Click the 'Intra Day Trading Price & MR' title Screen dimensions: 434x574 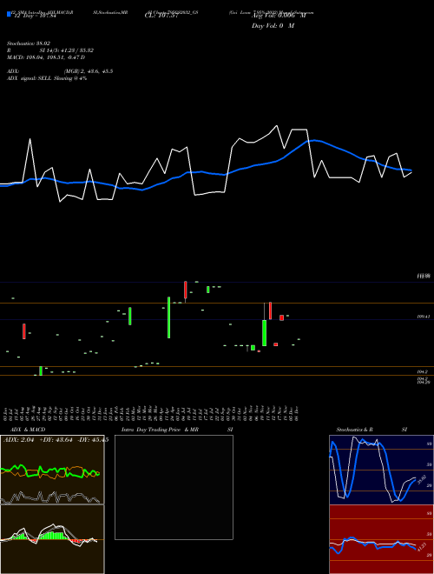(160, 430)
